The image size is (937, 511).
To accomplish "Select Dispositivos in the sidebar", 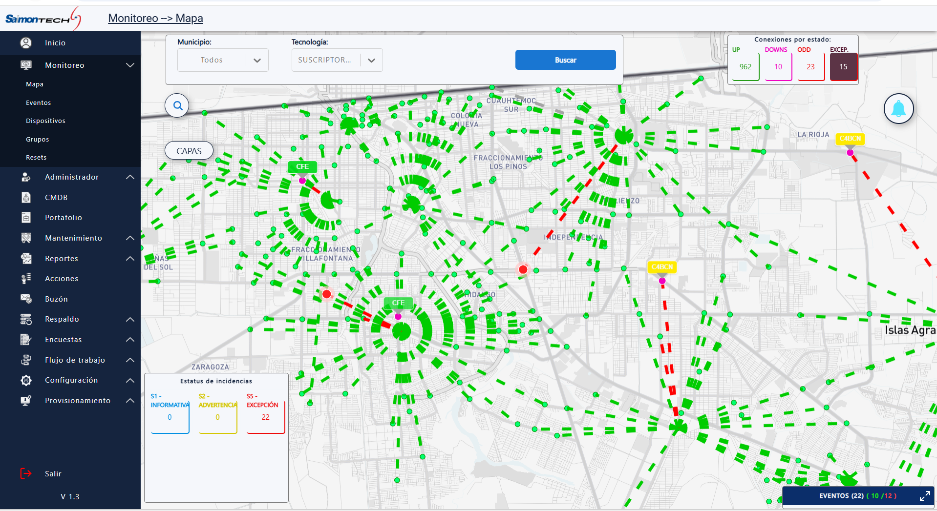I will coord(45,121).
